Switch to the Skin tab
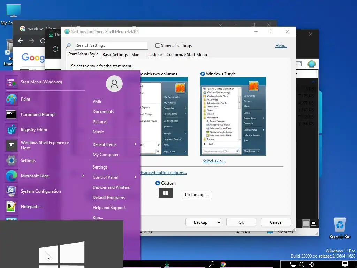The image size is (357, 268). [x=136, y=55]
